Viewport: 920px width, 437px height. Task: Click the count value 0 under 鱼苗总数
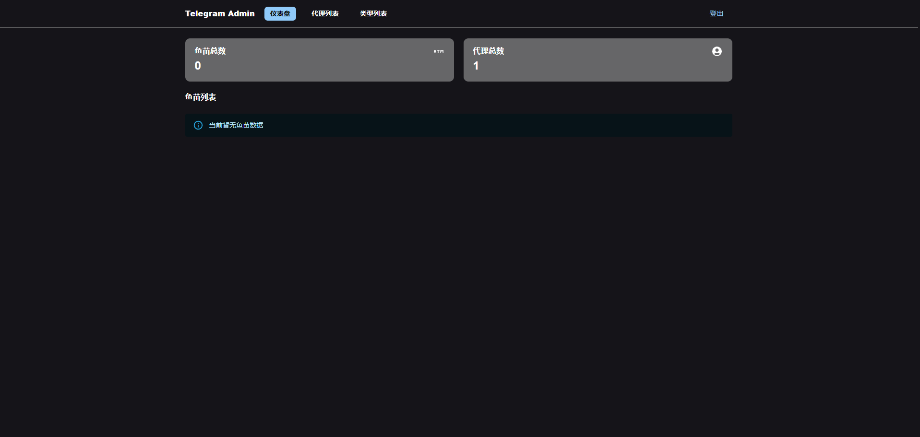(198, 66)
